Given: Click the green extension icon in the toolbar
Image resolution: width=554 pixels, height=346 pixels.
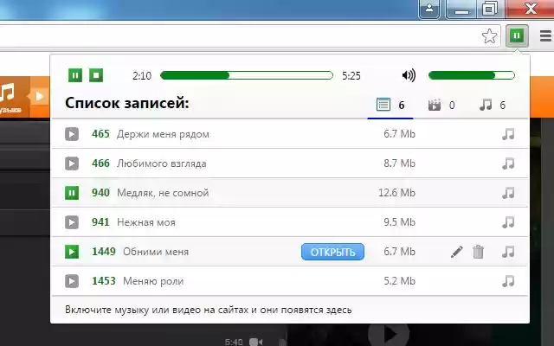Looking at the screenshot, I should pos(517,35).
